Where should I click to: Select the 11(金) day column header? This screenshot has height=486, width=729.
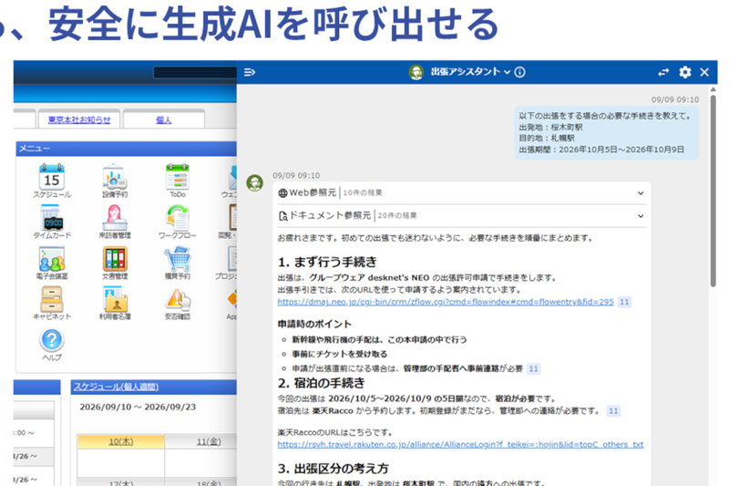coord(209,442)
